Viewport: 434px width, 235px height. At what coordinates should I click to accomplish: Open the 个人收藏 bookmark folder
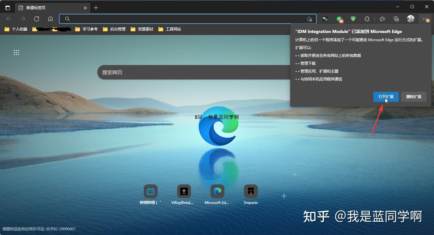tap(16, 29)
